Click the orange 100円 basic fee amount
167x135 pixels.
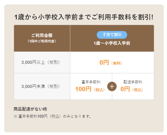coord(83,89)
